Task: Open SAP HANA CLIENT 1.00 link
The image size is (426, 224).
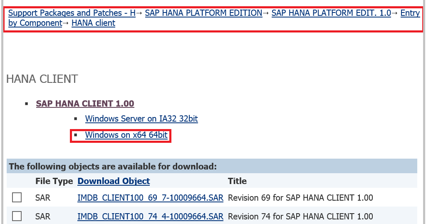Action: (85, 104)
